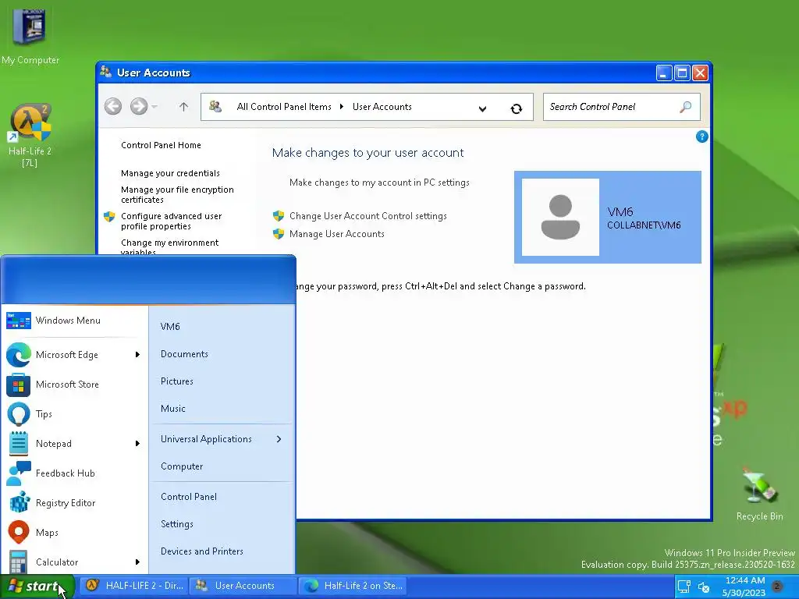Expand Microsoft Edge submenu arrow
This screenshot has width=799, height=599.
[137, 355]
